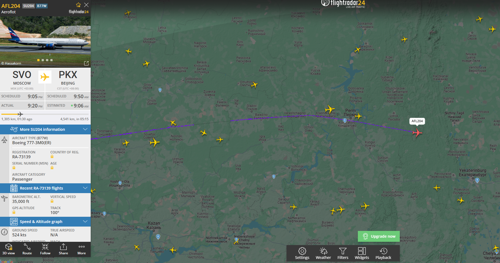Expand Recent RA-73139 flights section
The image size is (500, 263).
point(45,188)
